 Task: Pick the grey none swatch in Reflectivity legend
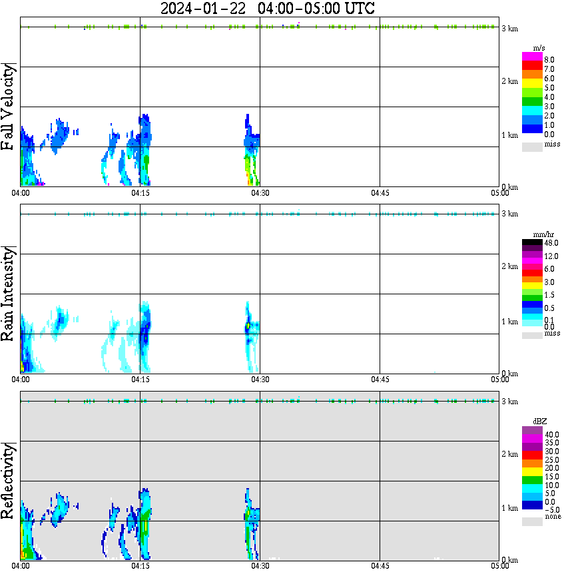coord(532,521)
